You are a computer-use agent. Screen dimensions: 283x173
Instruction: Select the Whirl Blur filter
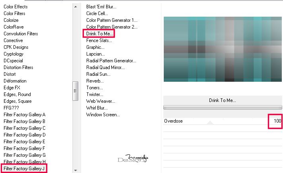click(97, 108)
